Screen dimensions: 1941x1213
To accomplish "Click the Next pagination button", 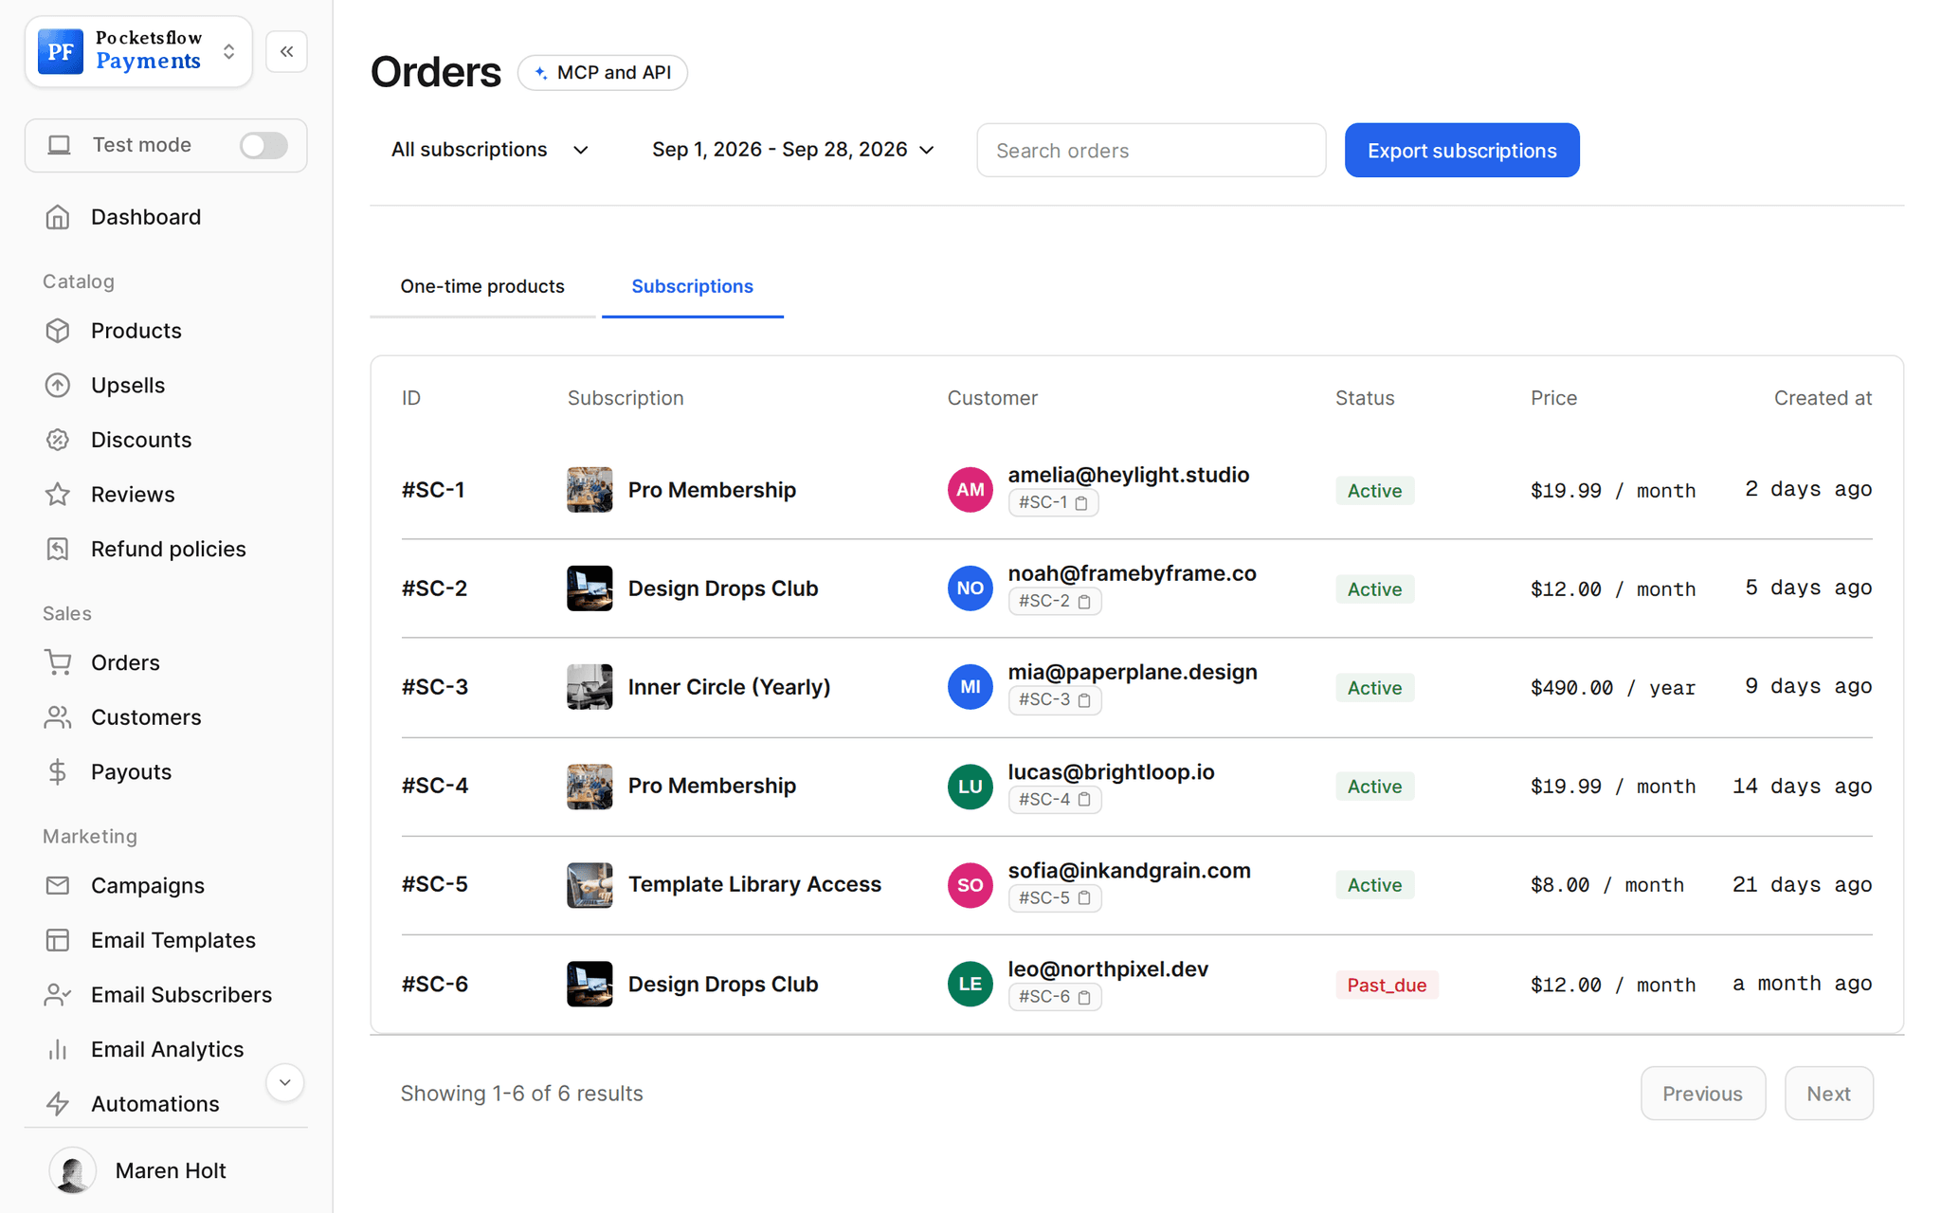I will pyautogui.click(x=1828, y=1094).
